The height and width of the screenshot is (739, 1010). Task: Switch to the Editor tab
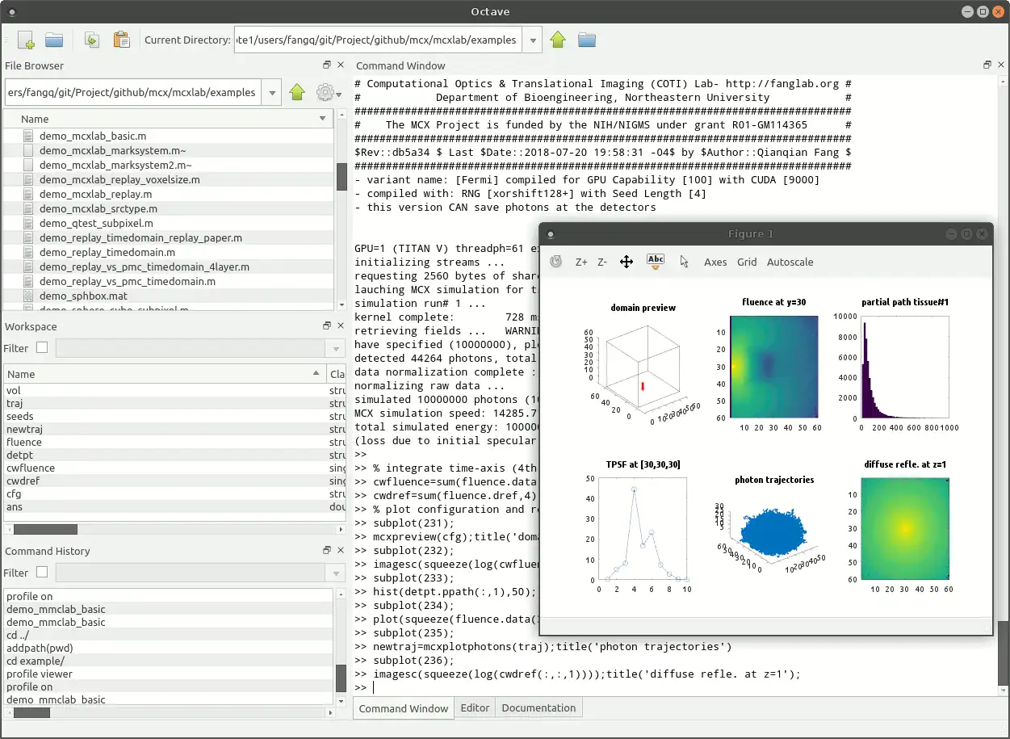[475, 708]
